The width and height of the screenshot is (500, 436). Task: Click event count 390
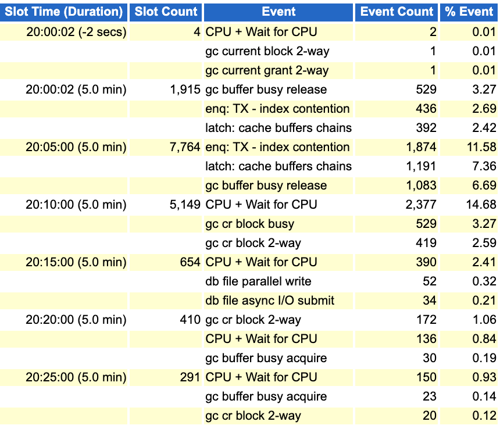pos(426,262)
